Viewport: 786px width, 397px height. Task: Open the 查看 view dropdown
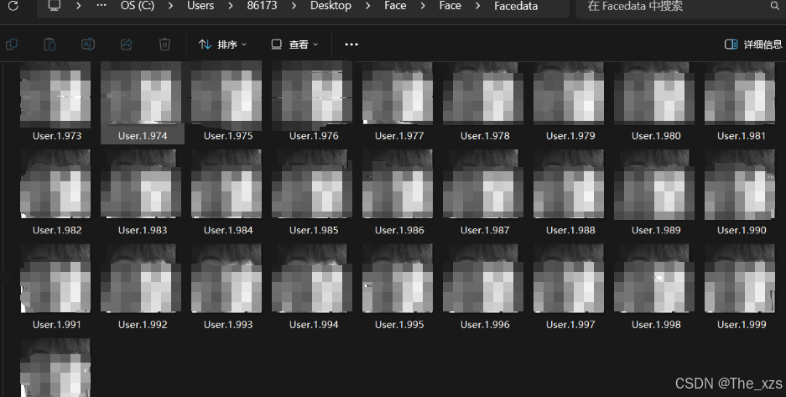(x=294, y=44)
